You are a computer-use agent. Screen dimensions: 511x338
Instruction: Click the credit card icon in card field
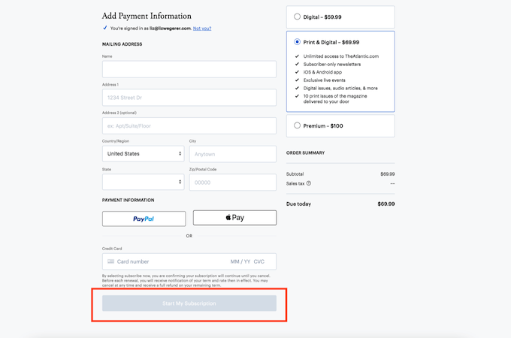(x=110, y=261)
